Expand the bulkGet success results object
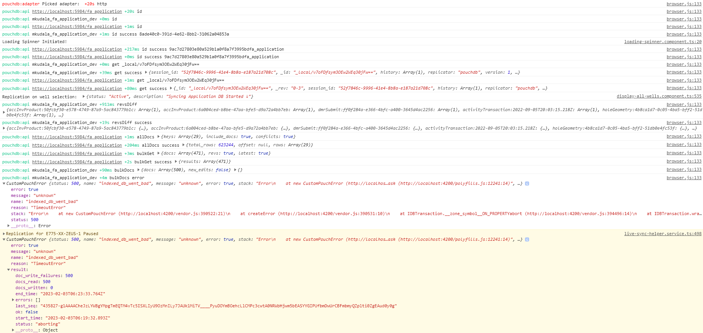Image resolution: width=703 pixels, height=333 pixels. point(176,161)
